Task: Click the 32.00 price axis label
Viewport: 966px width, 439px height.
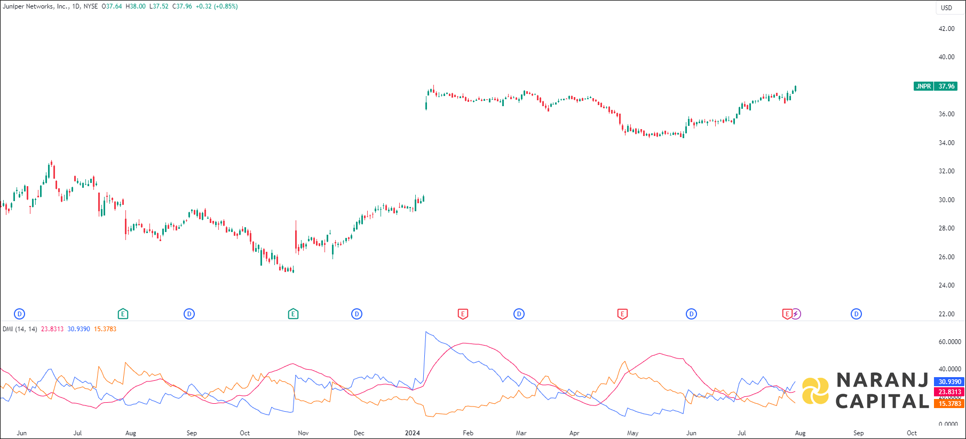Action: tap(947, 171)
